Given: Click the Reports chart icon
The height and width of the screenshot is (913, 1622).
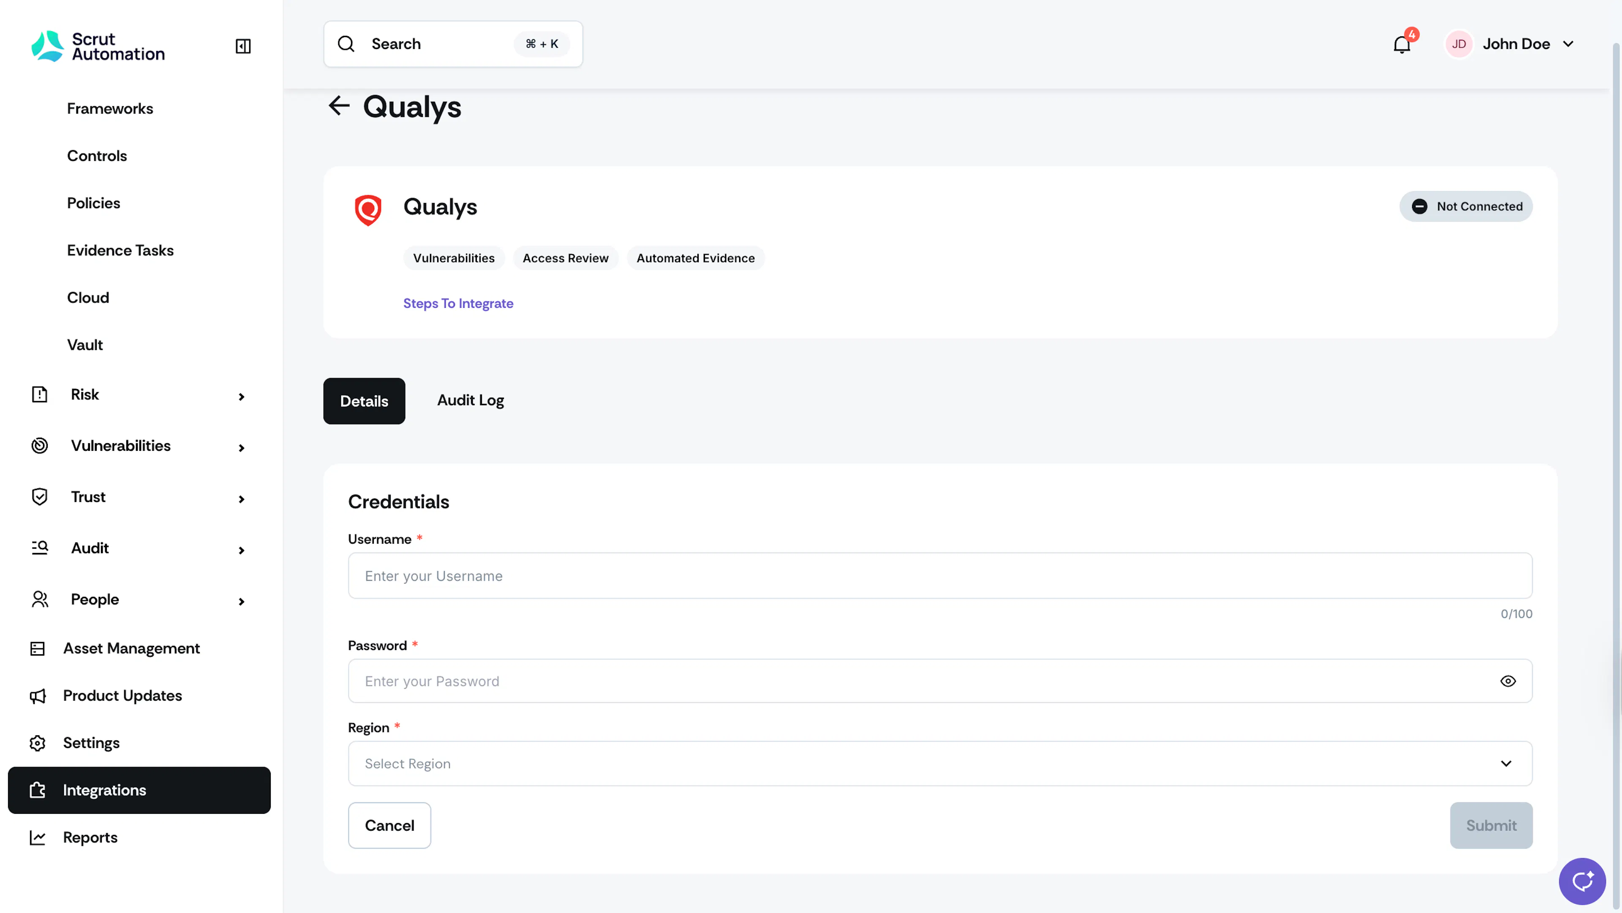Looking at the screenshot, I should click(x=38, y=837).
